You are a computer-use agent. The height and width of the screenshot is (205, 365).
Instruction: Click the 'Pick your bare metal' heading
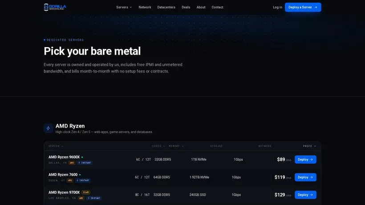(x=92, y=51)
